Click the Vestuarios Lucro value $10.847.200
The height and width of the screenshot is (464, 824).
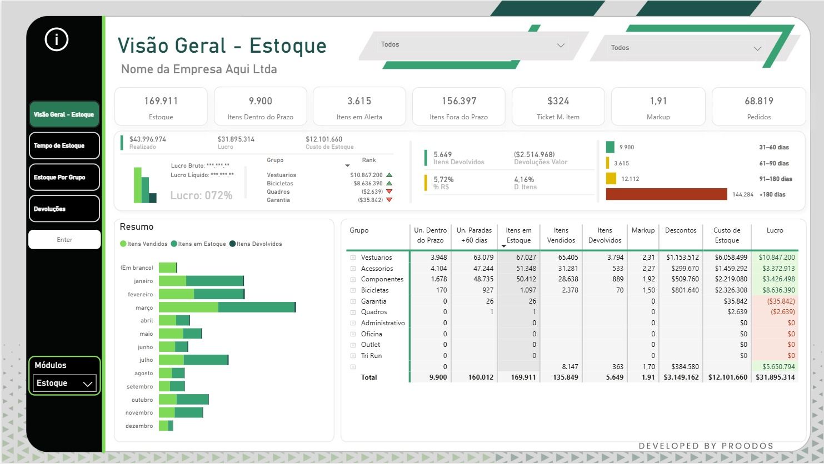pos(777,258)
